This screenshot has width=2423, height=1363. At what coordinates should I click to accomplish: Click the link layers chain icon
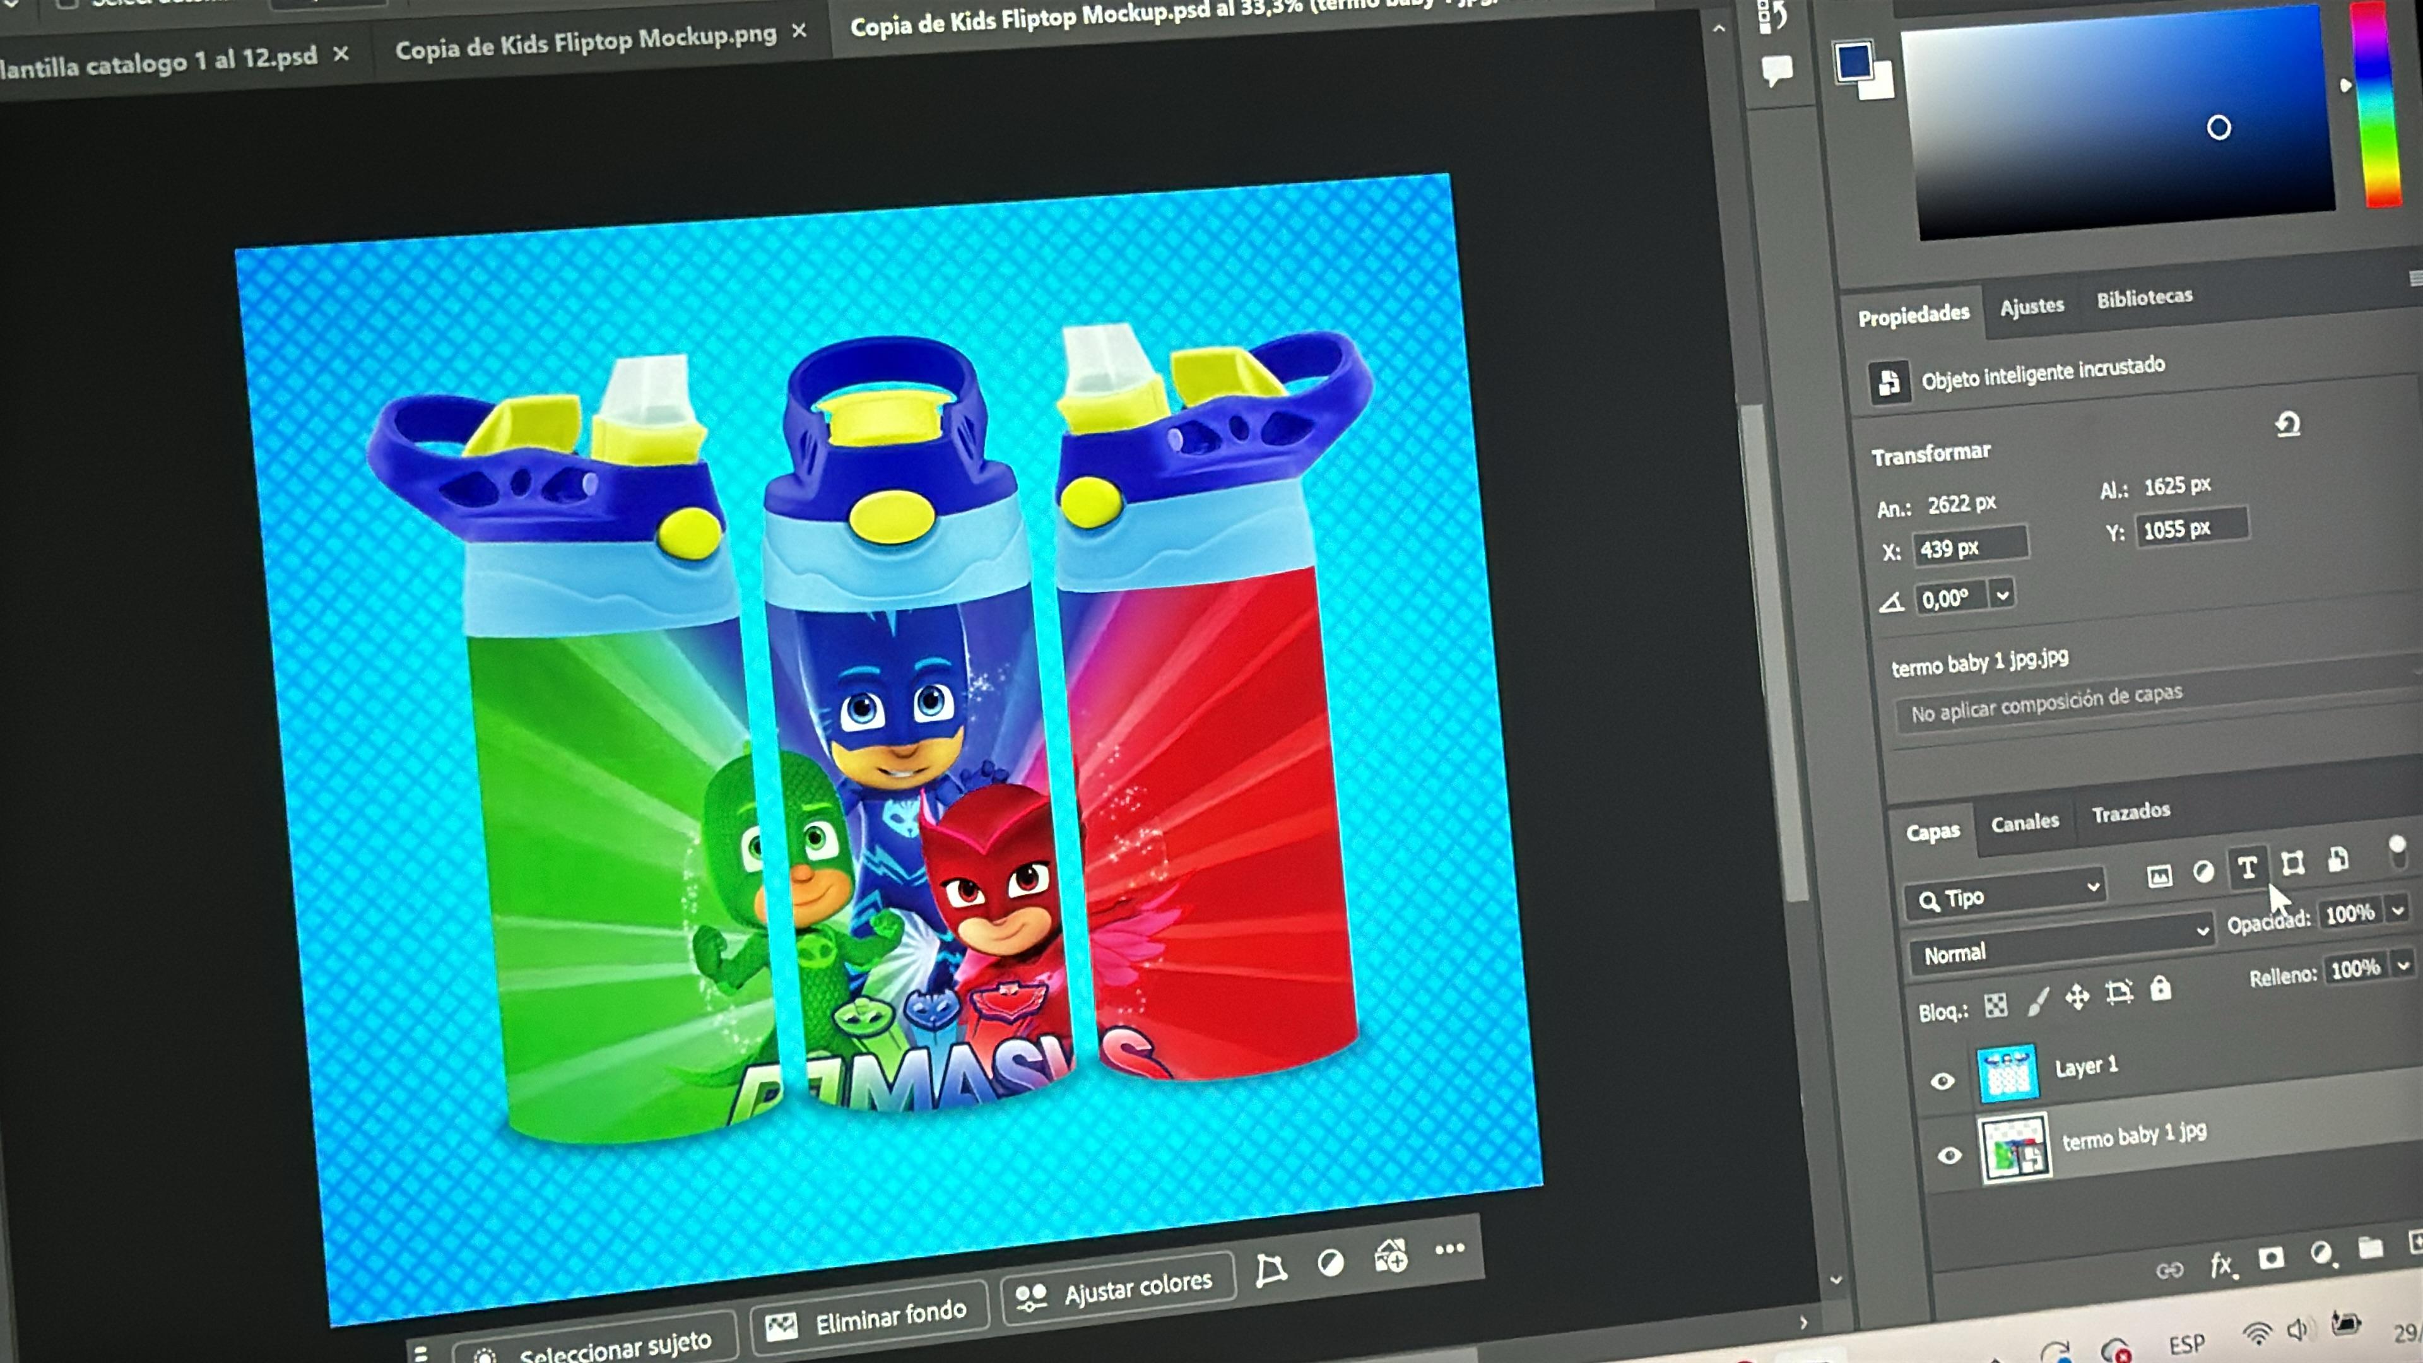[2169, 1271]
